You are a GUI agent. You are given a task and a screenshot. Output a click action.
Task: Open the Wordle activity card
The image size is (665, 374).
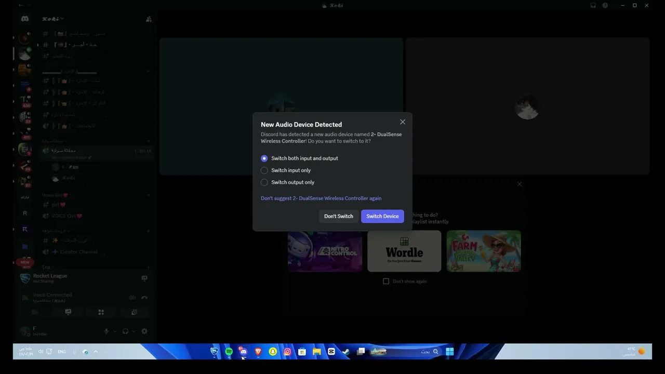coord(404,251)
